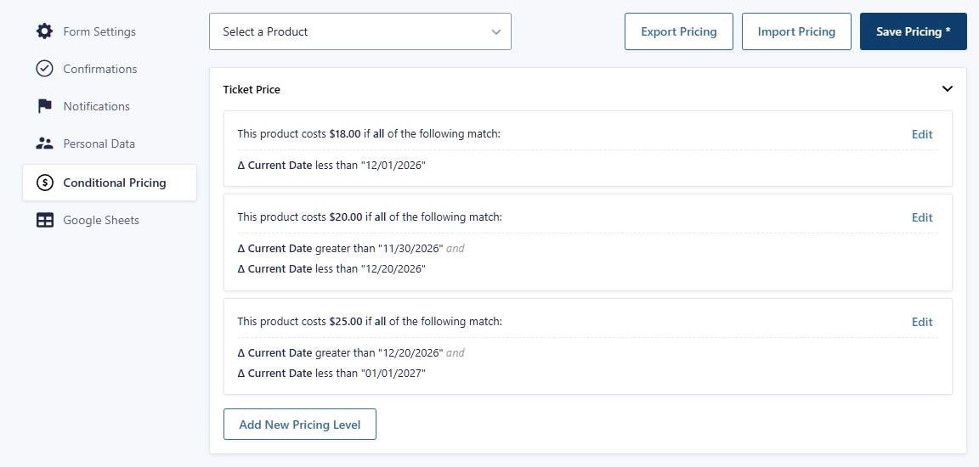Click the Notifications flag icon
Screen dimensions: 979x467
pos(44,106)
